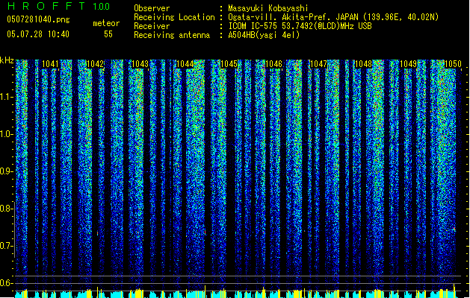Click the Receiving Location label
470x298 pixels.
174,17
